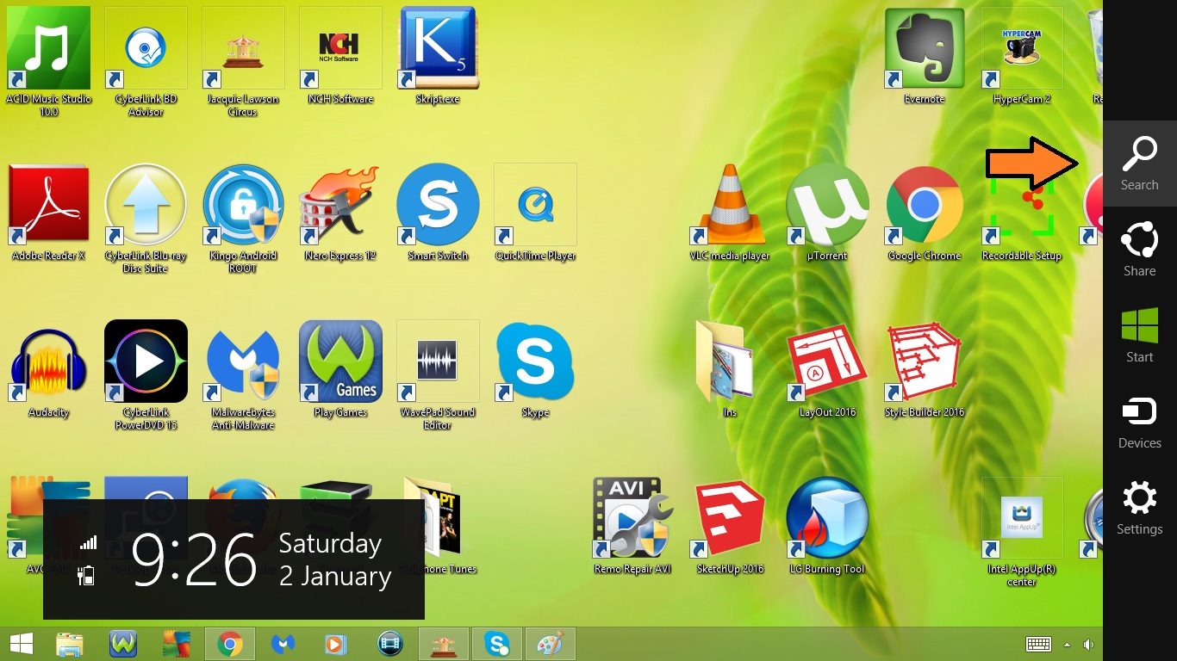
Task: Launch LayOut 2016
Action: [827, 361]
